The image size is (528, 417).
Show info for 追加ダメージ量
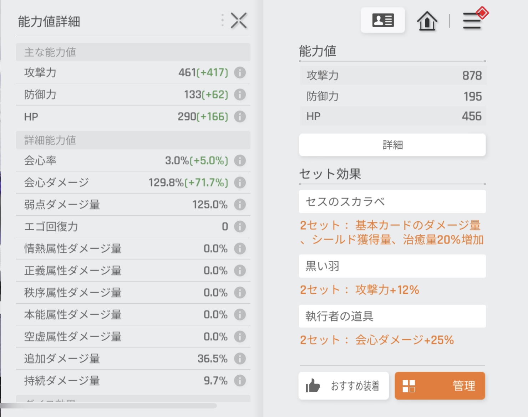point(240,359)
